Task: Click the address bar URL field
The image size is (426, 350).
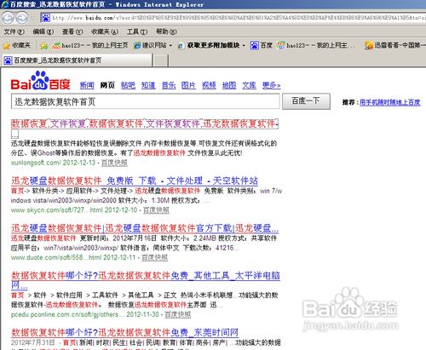Action: click(x=233, y=18)
